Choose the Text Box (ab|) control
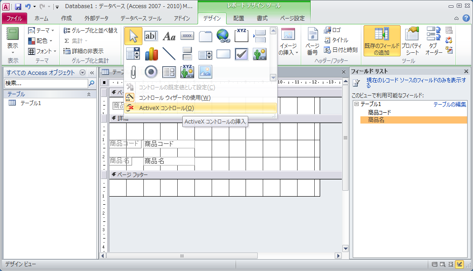 click(151, 36)
